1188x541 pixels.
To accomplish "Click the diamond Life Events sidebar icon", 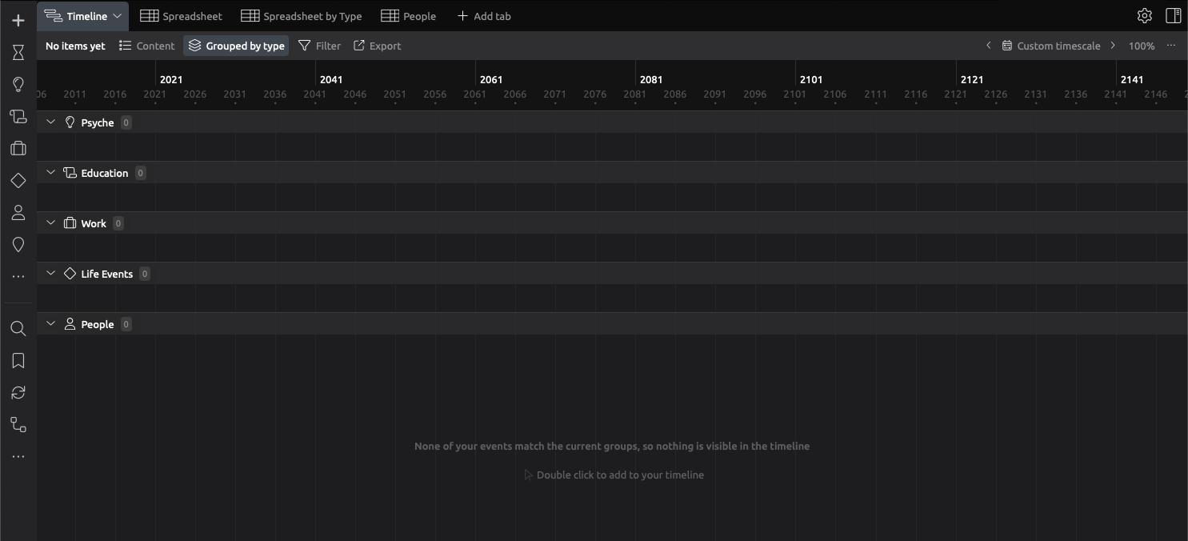I will click(18, 181).
